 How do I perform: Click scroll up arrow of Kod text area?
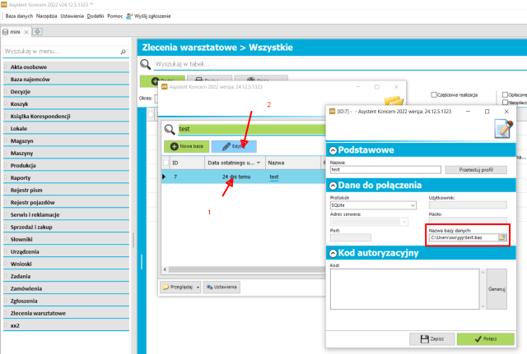483,273
